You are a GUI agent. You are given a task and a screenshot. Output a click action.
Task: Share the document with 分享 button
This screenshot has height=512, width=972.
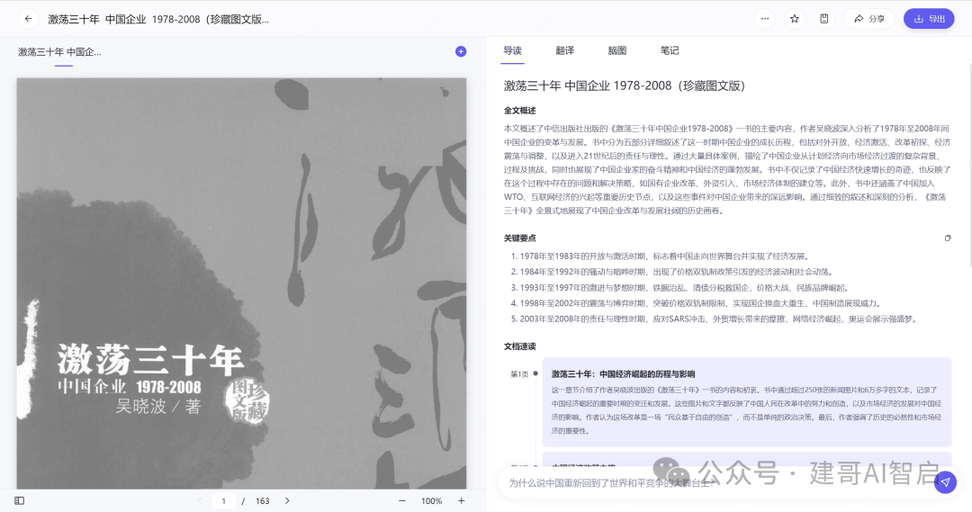(869, 19)
